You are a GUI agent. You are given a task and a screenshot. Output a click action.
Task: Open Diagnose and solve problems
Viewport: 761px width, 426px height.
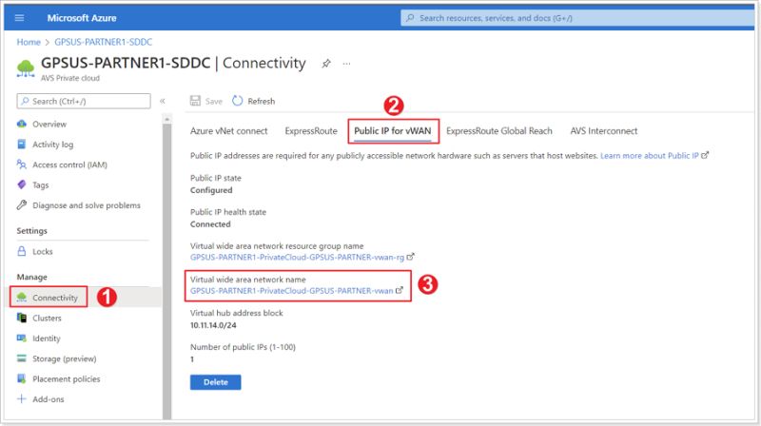(x=87, y=205)
